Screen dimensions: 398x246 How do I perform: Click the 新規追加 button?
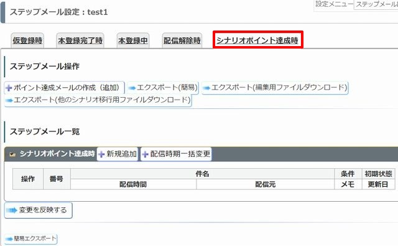(x=118, y=154)
